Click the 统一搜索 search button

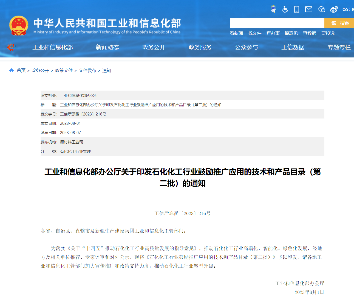point(339,23)
